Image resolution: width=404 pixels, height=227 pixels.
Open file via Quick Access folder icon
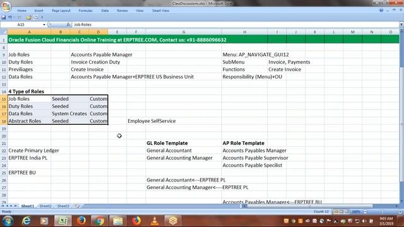coord(29,18)
